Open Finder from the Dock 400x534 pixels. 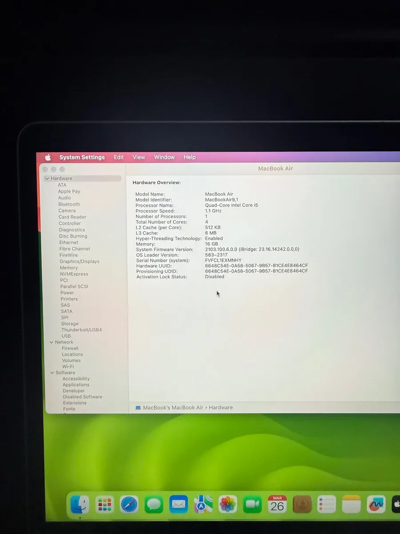[x=79, y=504]
